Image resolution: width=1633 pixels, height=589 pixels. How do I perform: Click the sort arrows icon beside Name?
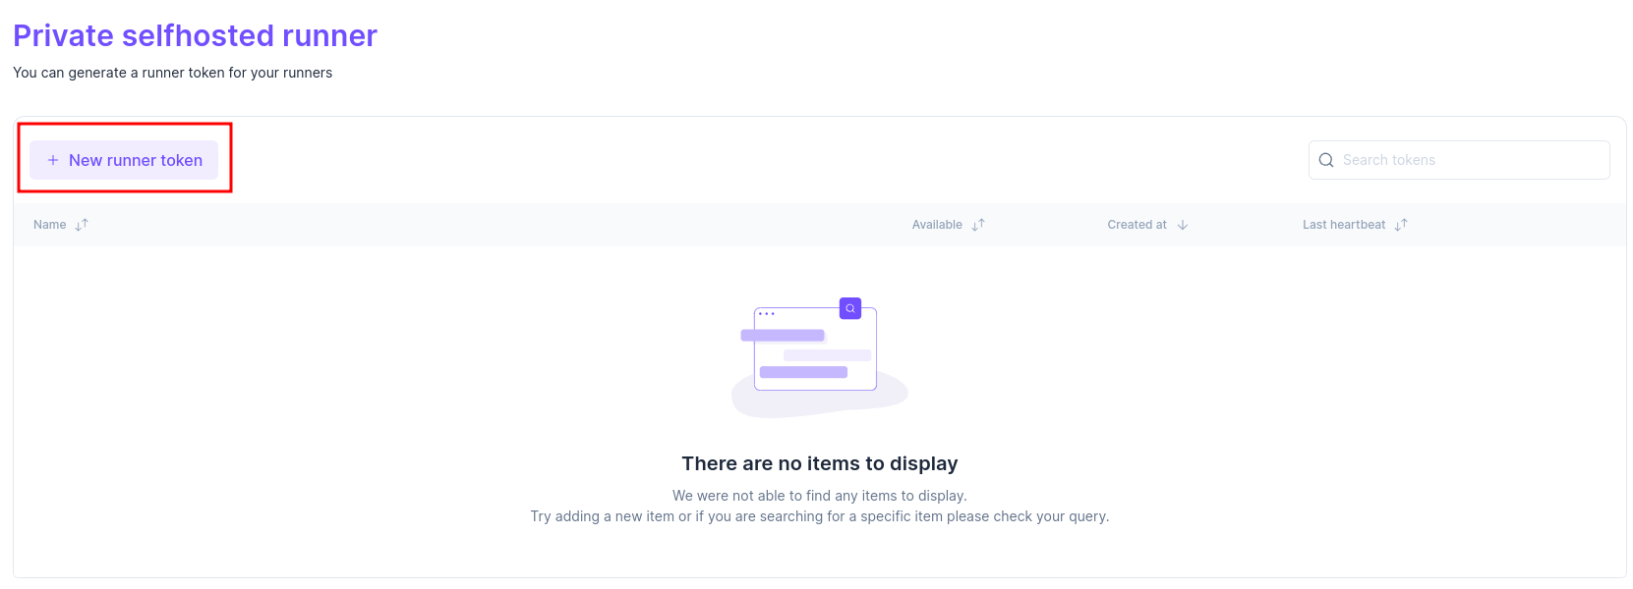click(x=82, y=225)
